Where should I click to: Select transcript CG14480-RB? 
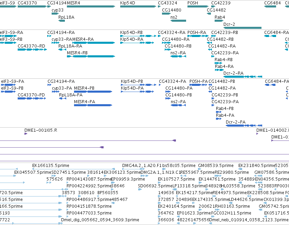click(x=168, y=50)
